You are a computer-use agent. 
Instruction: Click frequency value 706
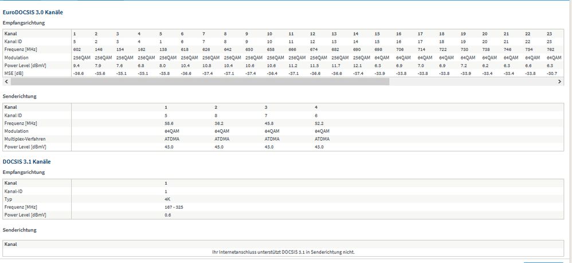coord(400,50)
